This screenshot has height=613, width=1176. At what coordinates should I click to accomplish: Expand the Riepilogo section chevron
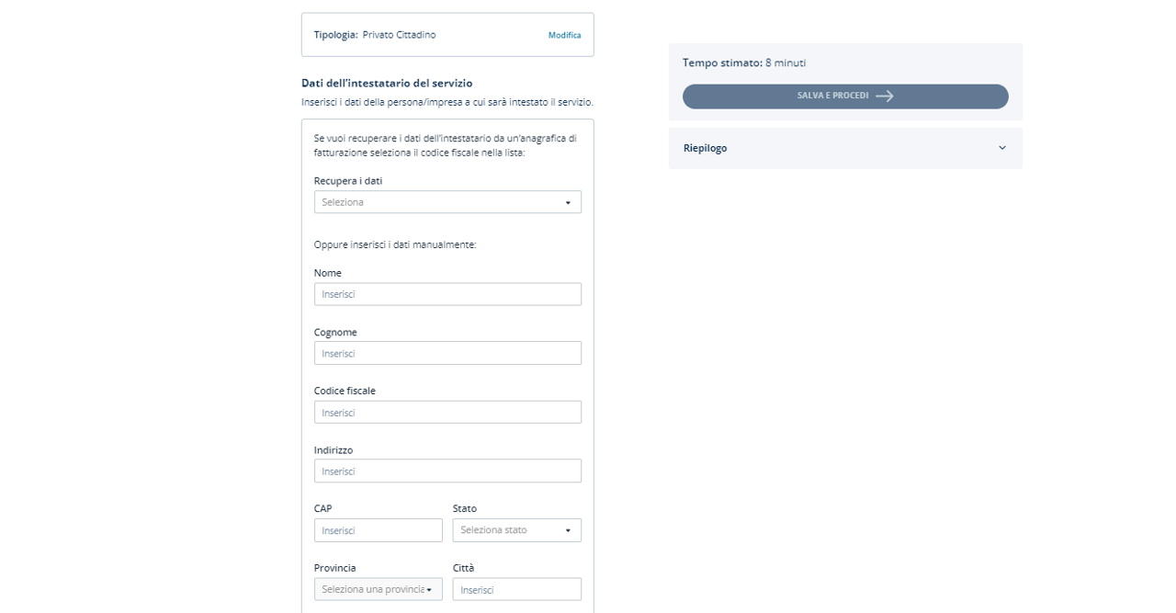click(1002, 148)
